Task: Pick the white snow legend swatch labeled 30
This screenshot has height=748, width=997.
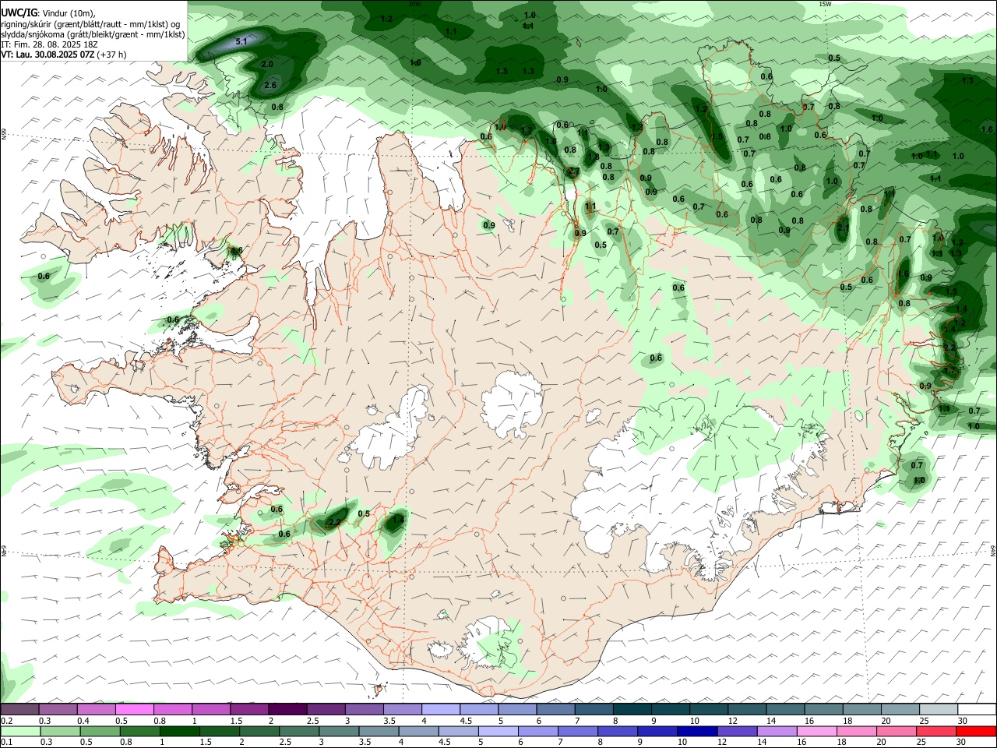Action: 977,709
